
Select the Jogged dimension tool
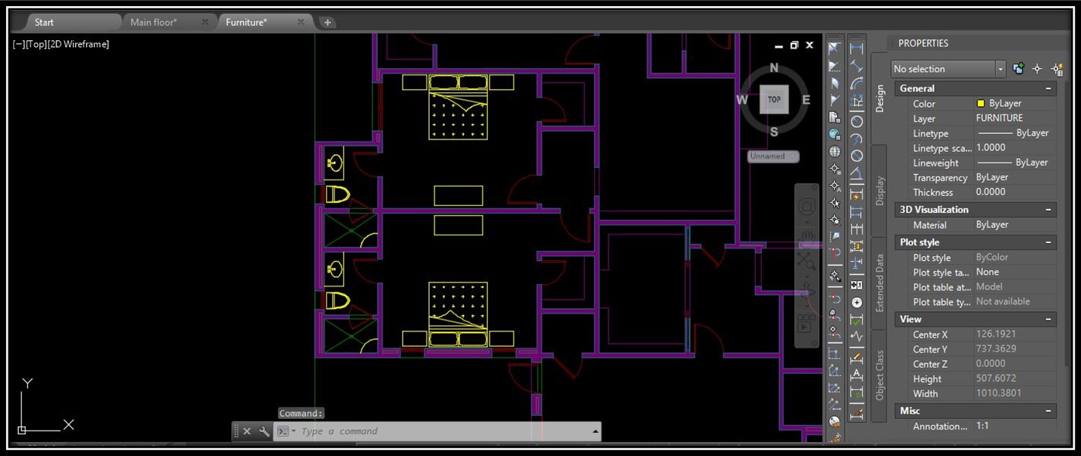coord(856,139)
